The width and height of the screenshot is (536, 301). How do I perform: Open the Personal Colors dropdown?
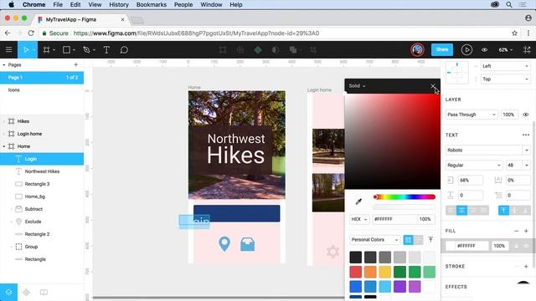[x=374, y=240]
